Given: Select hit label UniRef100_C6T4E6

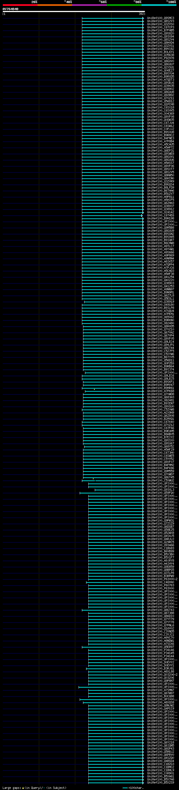Looking at the screenshot, I should [x=160, y=215].
